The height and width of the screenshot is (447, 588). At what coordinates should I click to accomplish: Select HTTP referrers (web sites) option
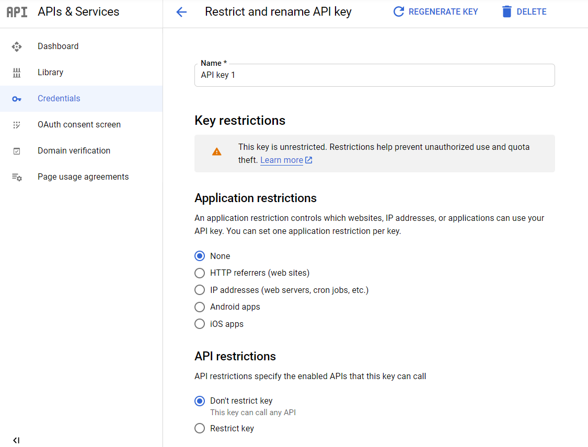tap(200, 273)
